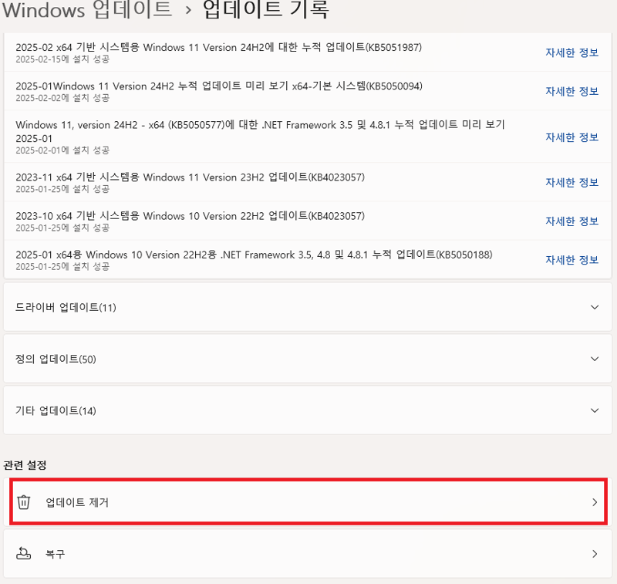Click 2025-02-15에 설치 성공 status text

point(62,59)
